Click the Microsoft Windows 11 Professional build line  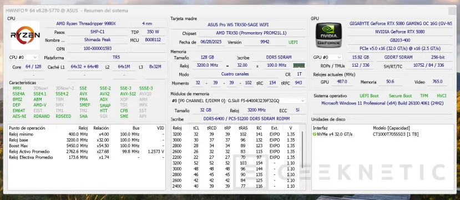click(x=382, y=103)
